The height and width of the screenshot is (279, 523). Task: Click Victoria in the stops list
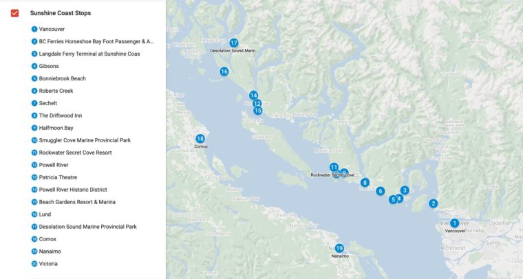point(48,264)
